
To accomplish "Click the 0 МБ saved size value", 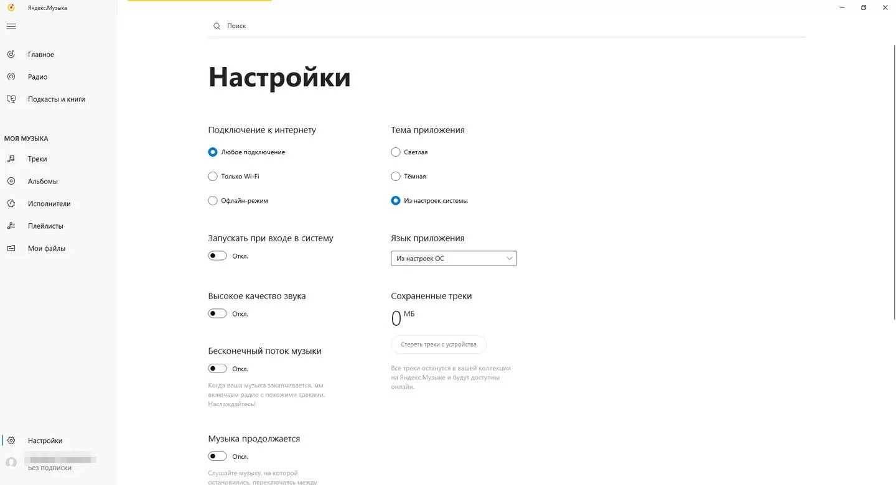I will 403,318.
